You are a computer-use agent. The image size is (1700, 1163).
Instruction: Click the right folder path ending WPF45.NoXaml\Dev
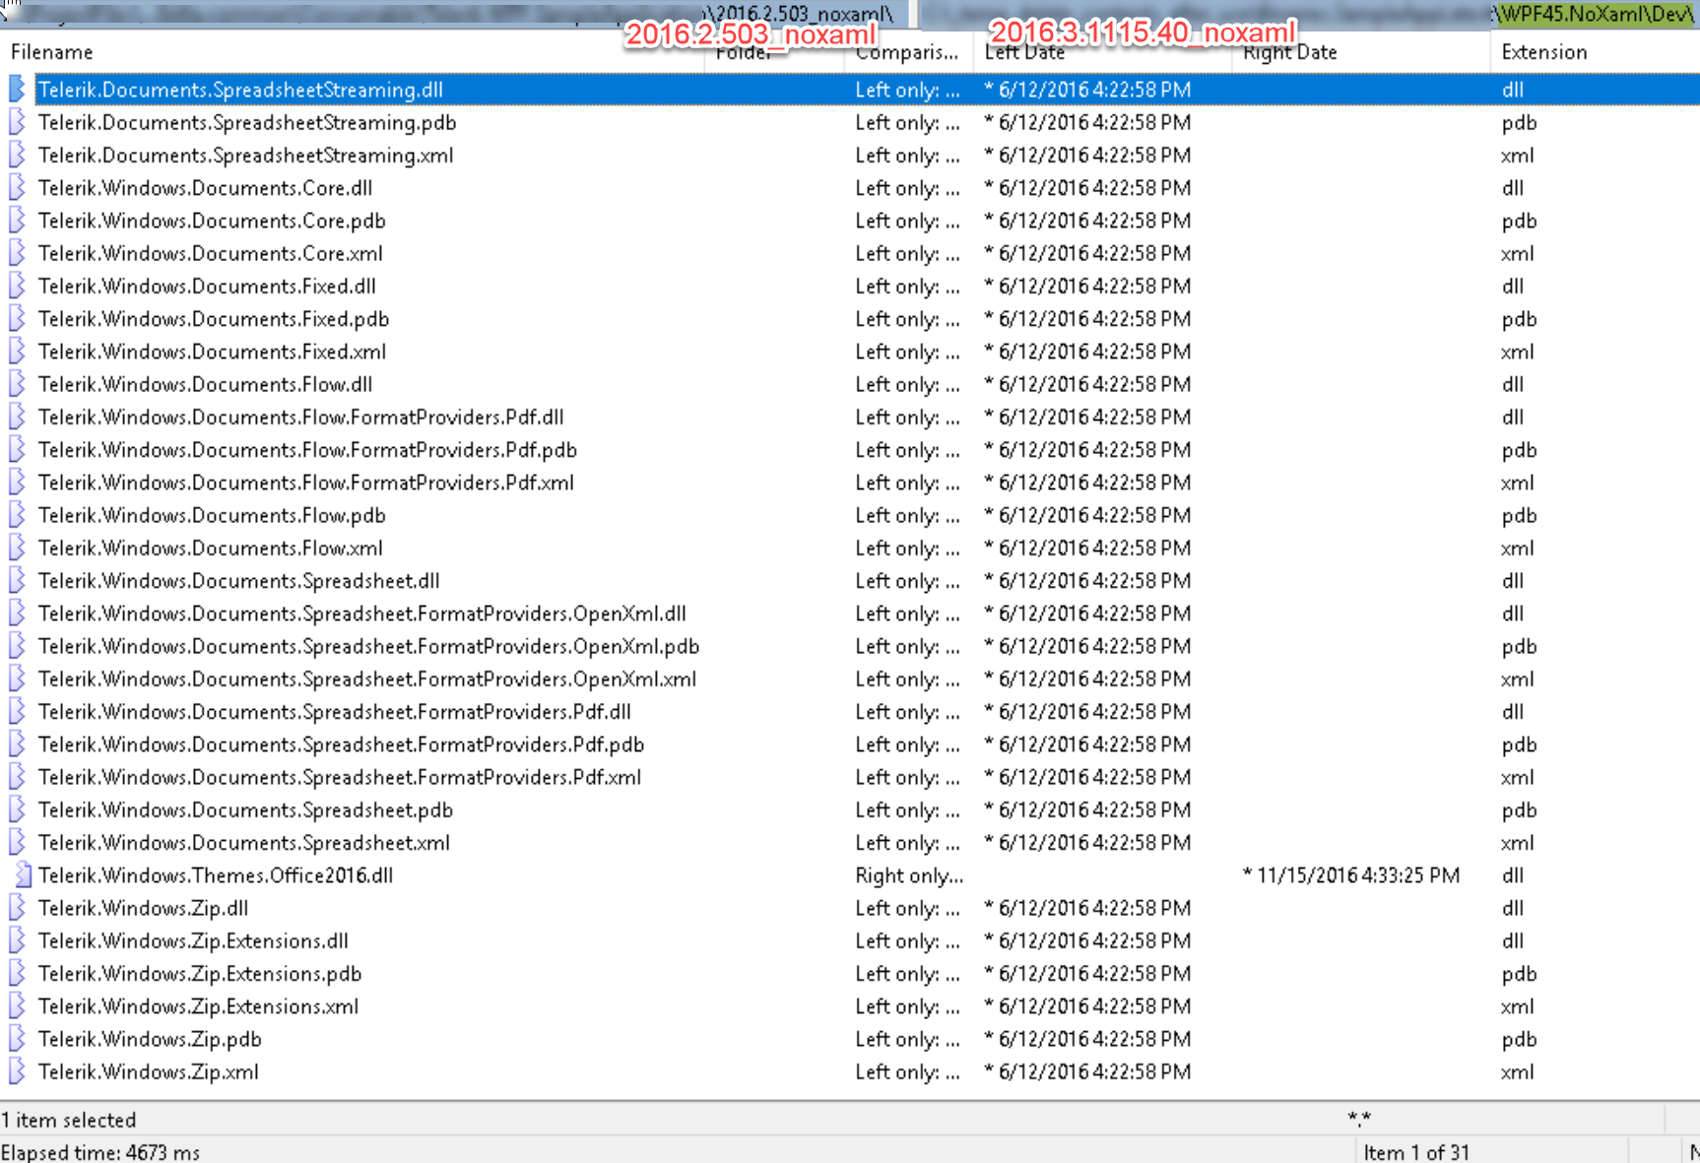pyautogui.click(x=1310, y=14)
